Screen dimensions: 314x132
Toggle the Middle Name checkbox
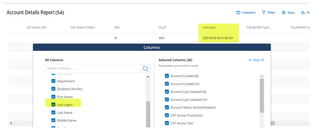click(x=53, y=120)
